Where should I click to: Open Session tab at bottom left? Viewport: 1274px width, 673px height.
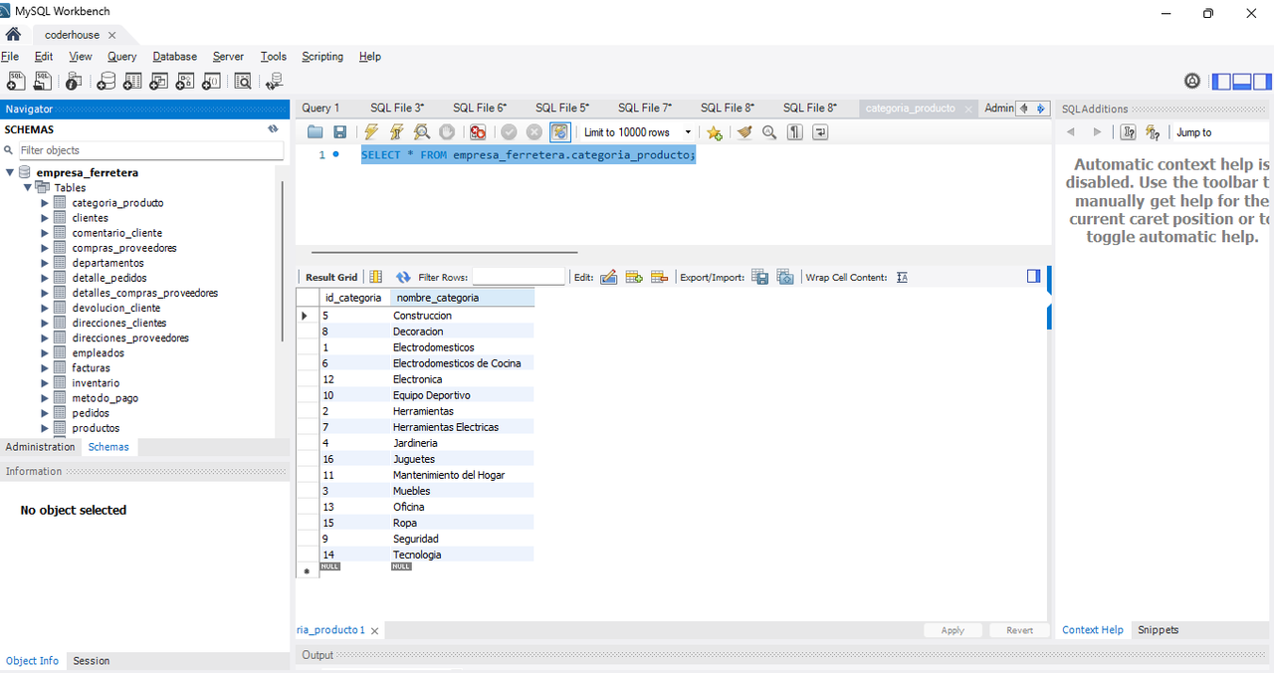tap(92, 661)
